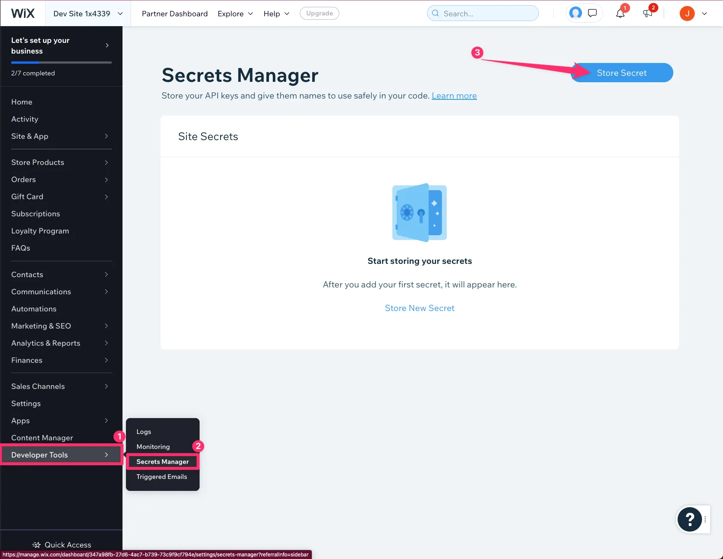The height and width of the screenshot is (559, 723).
Task: Go to Home in sidebar
Action: (22, 102)
